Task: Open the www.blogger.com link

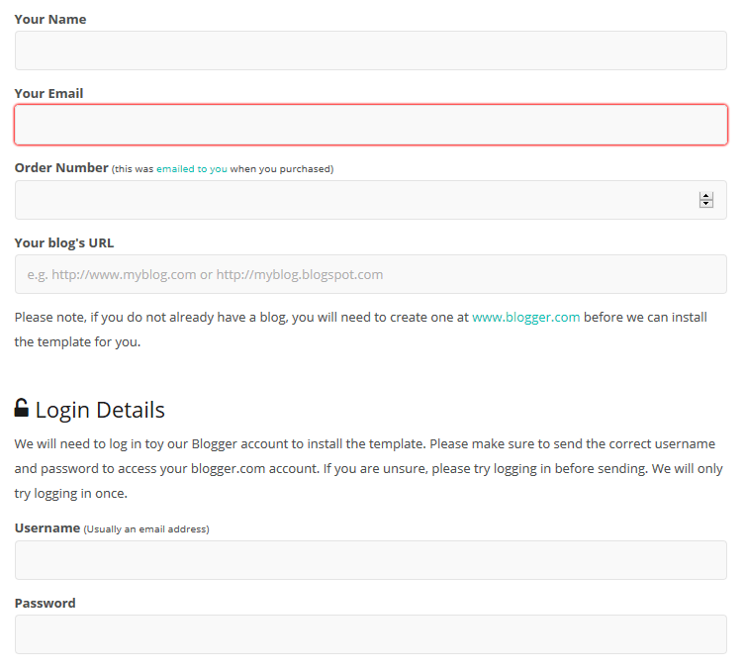Action: tap(526, 317)
